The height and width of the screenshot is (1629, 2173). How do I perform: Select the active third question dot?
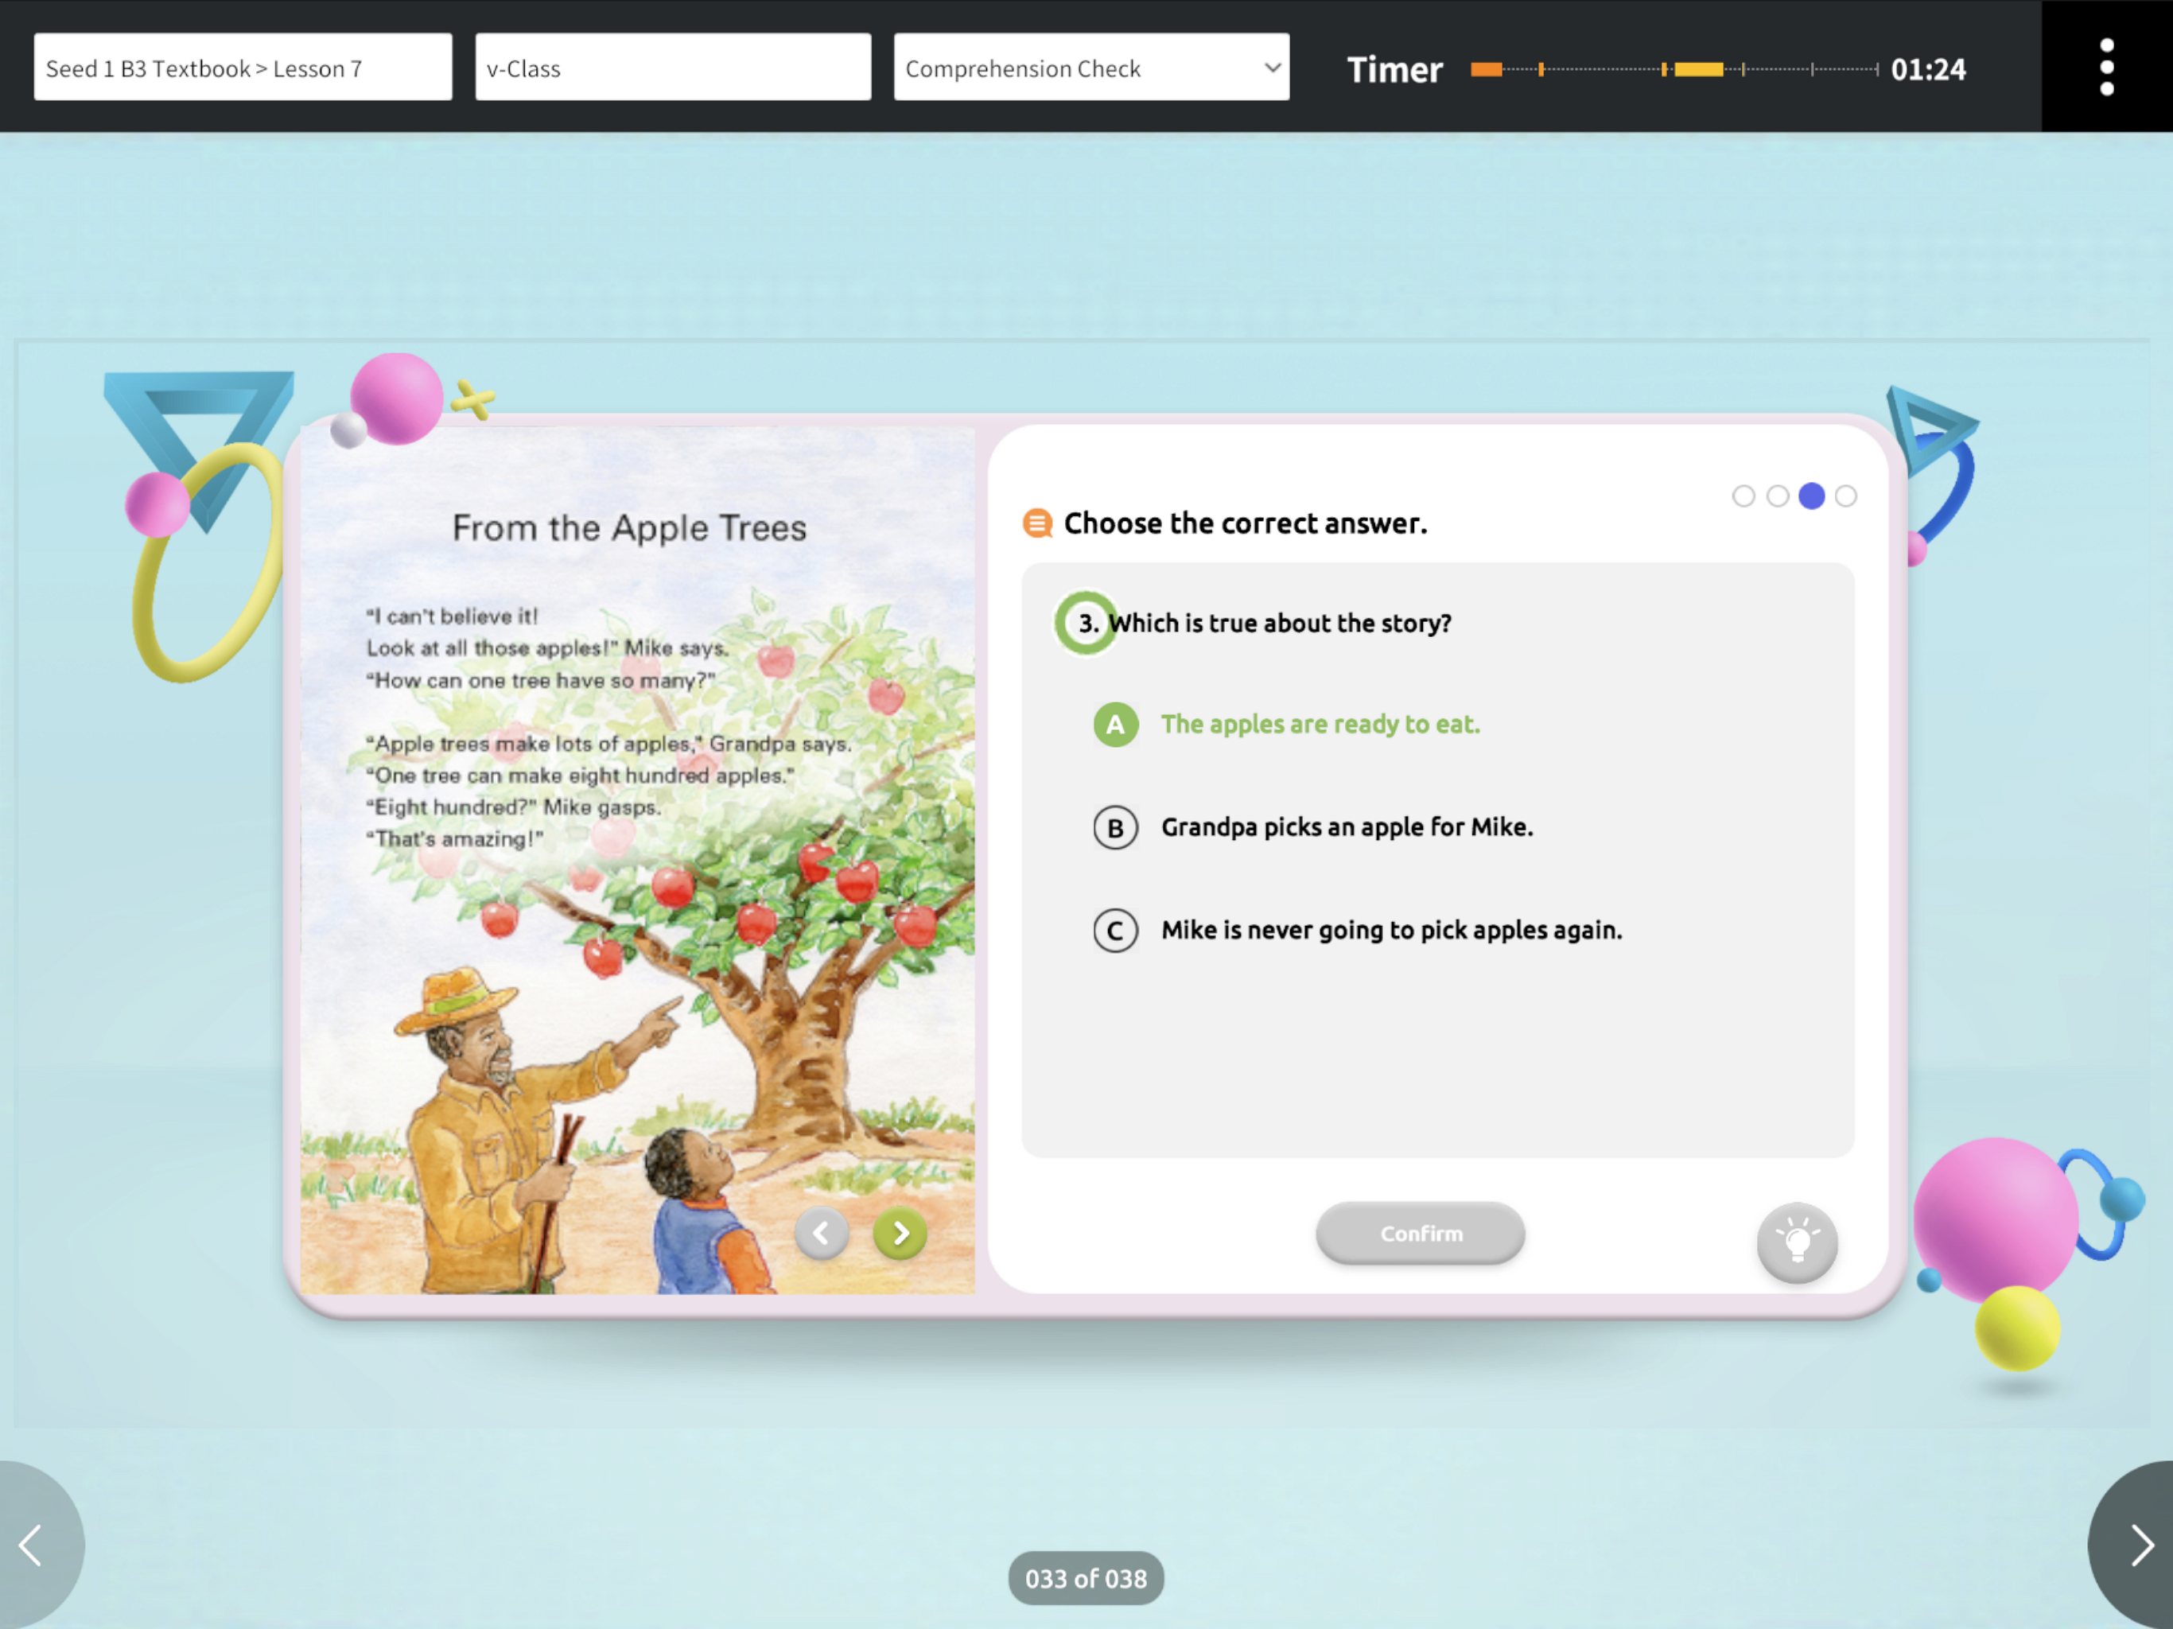point(1811,496)
